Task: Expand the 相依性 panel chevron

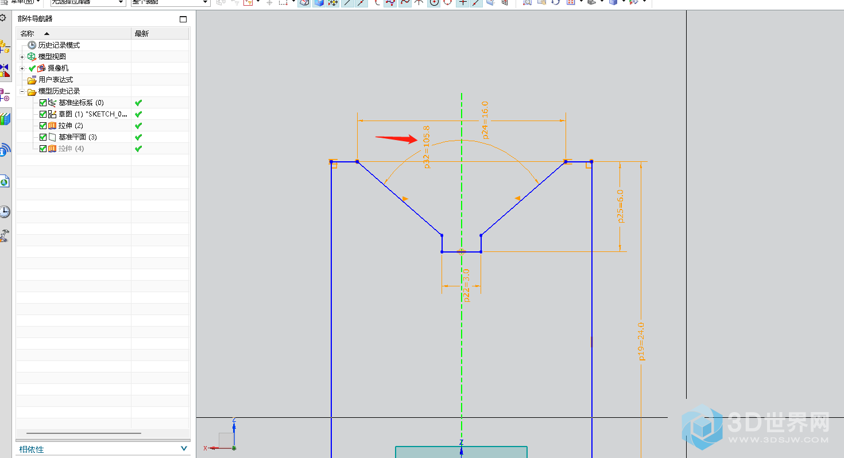Action: pyautogui.click(x=184, y=449)
